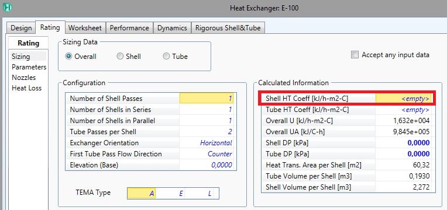Select the TEMA Type shell E cell
The height and width of the screenshot is (210, 447).
coord(170,194)
